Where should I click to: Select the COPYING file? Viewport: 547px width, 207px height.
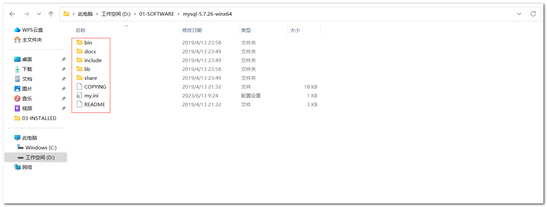pos(95,87)
